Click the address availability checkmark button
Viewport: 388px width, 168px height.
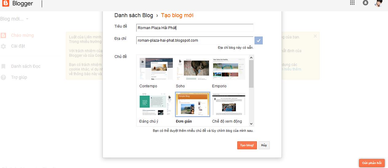tap(258, 40)
